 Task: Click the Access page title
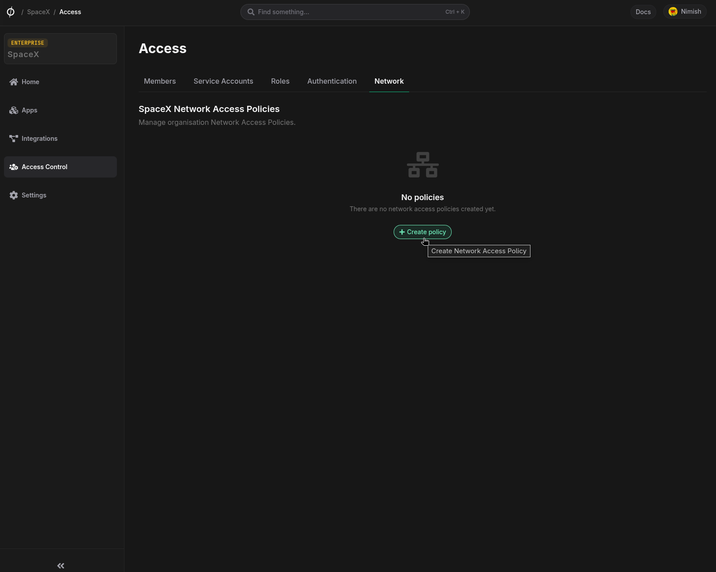pyautogui.click(x=163, y=48)
